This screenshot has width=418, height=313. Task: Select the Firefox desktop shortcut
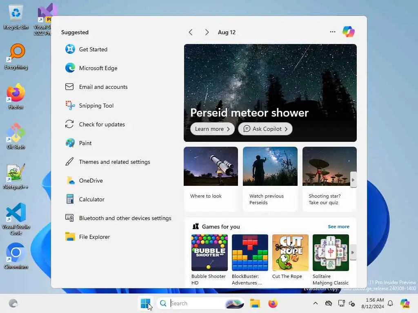(x=16, y=96)
